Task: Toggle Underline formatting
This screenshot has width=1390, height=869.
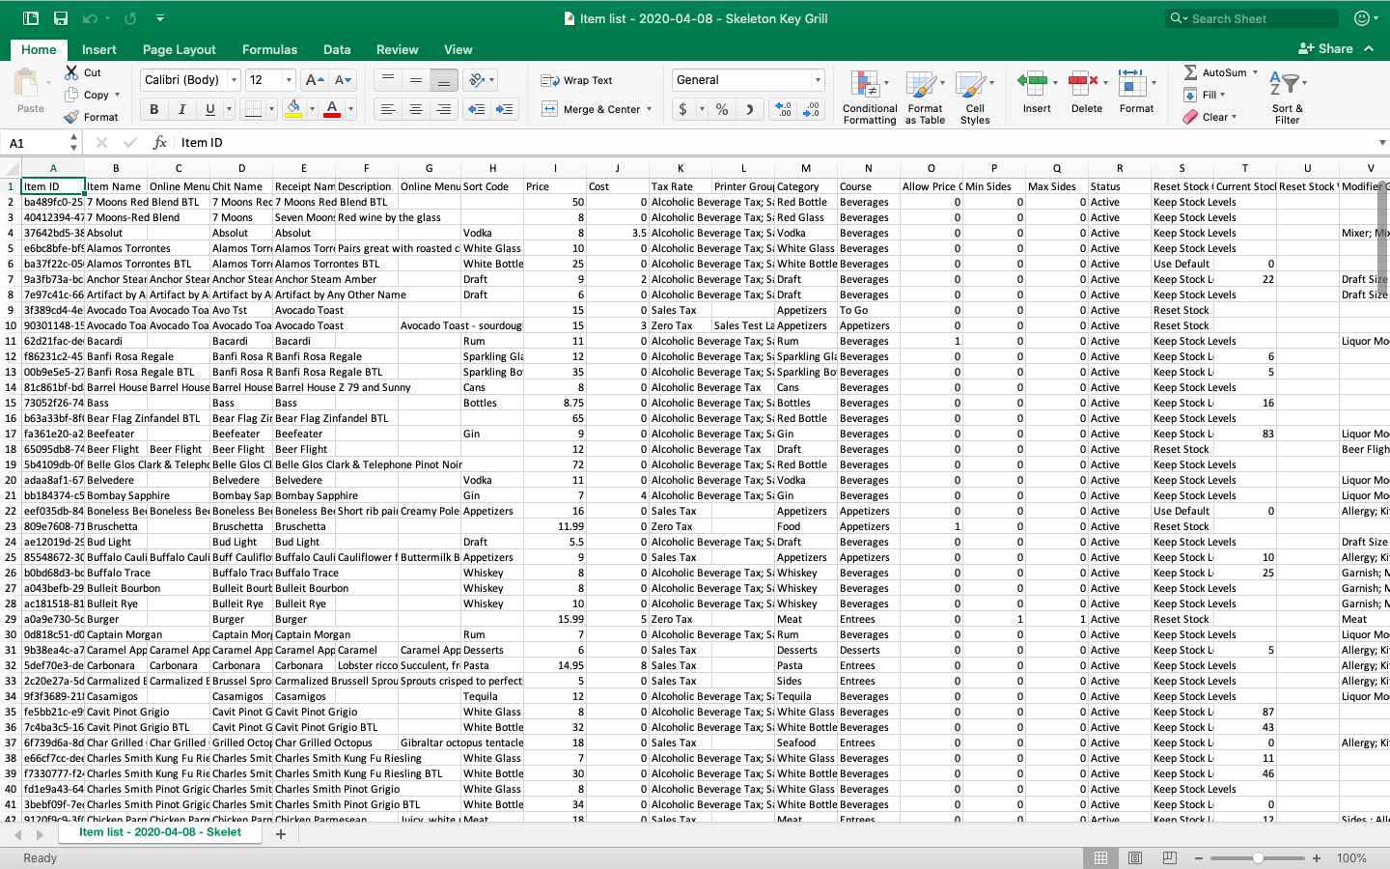Action: [210, 109]
